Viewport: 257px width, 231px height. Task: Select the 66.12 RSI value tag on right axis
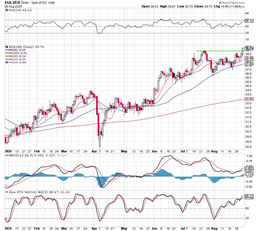tap(249, 21)
